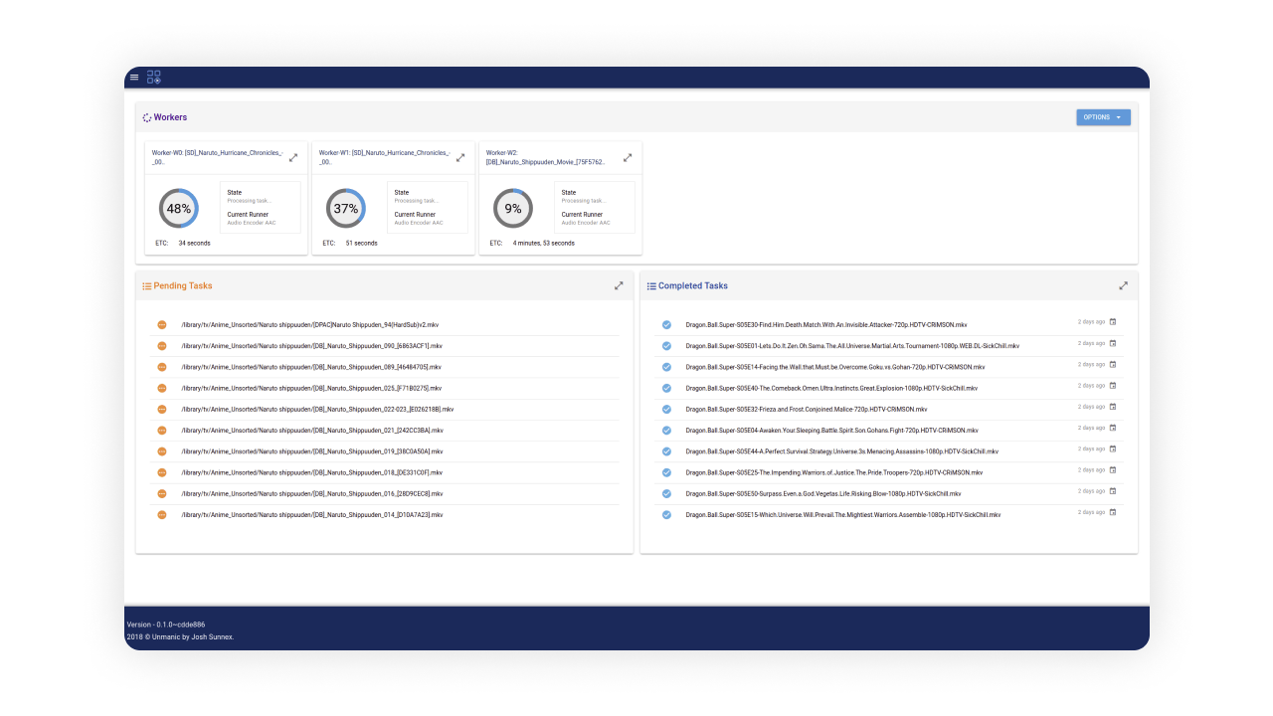Viewport: 1273px width, 716px height.
Task: Click Worker-W0 48% progress circle
Action: [x=179, y=209]
